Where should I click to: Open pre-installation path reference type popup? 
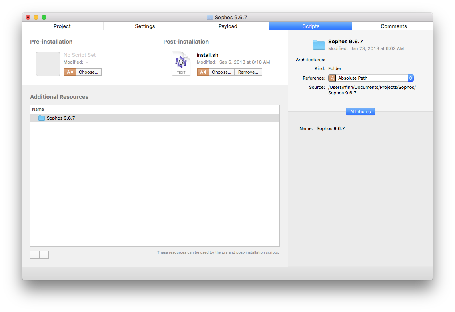pos(70,72)
